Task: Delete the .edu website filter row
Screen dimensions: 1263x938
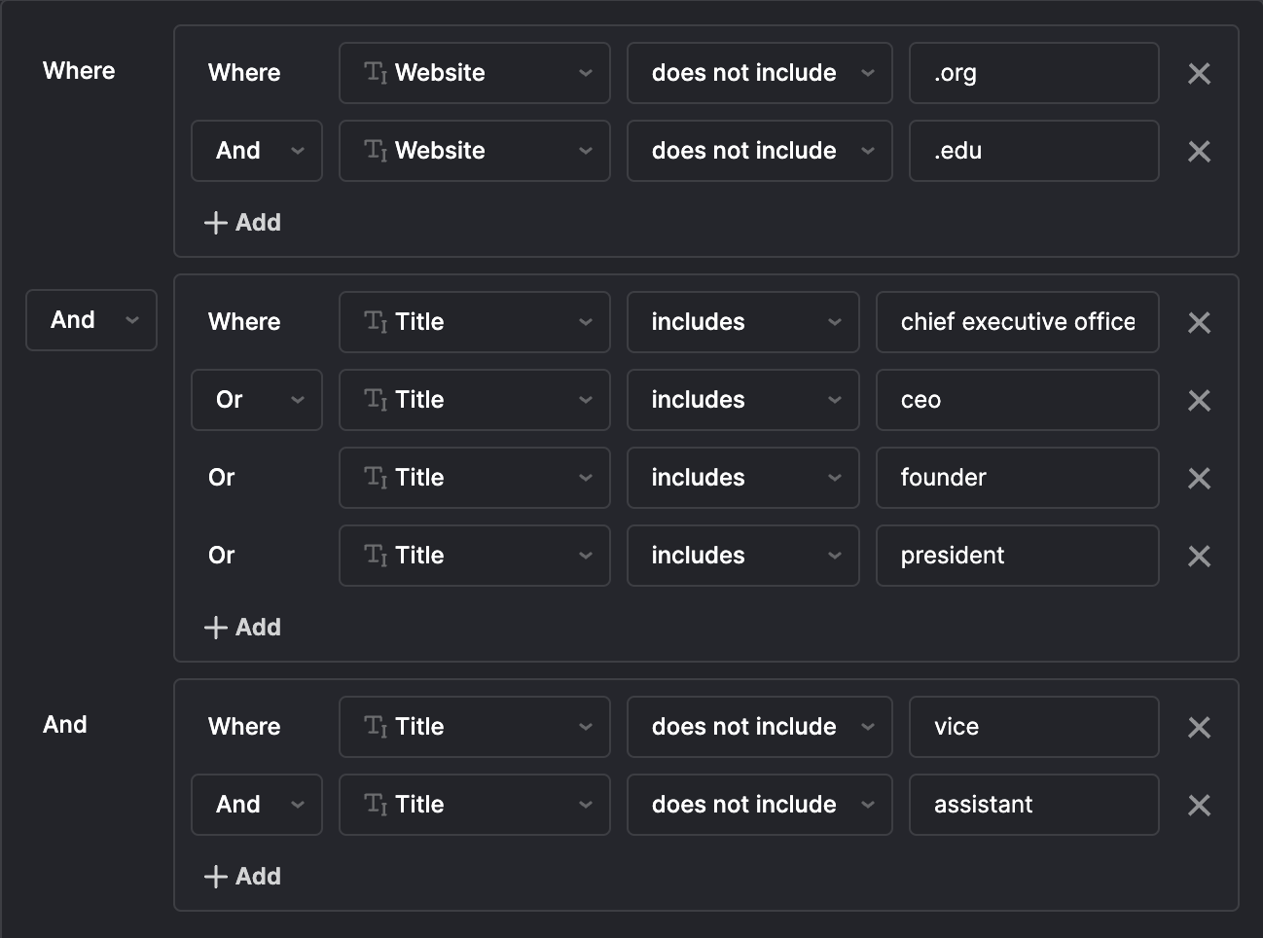Action: [x=1199, y=152]
